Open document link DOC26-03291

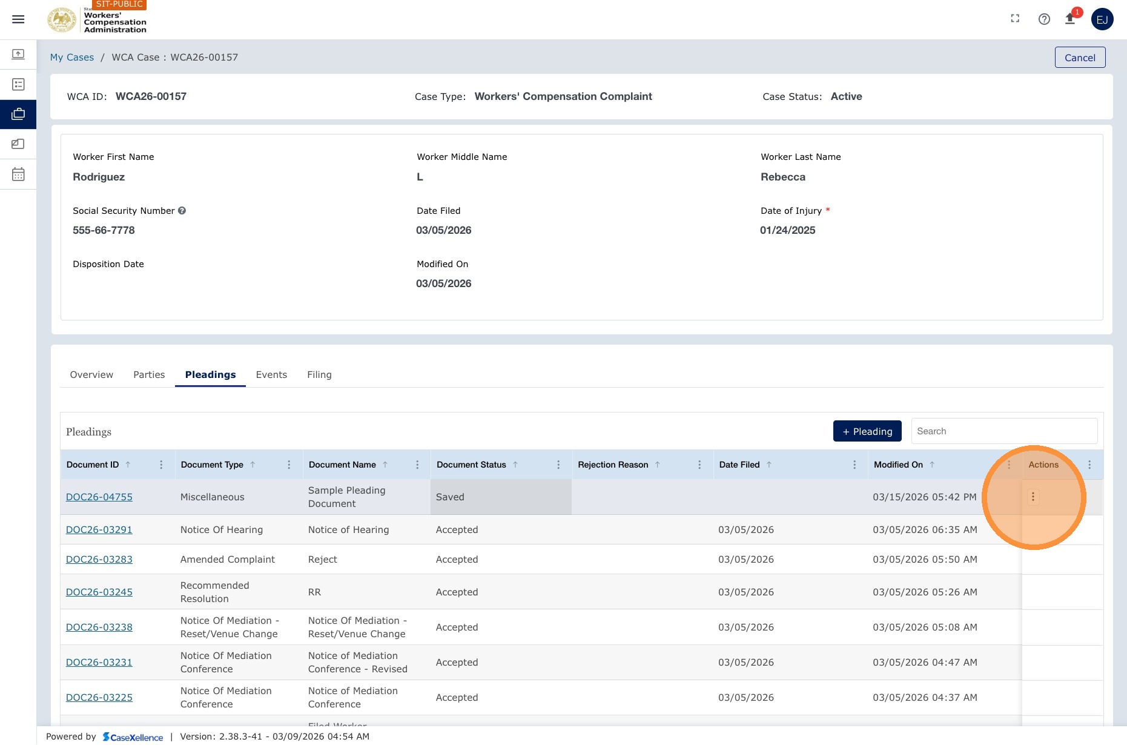click(99, 529)
